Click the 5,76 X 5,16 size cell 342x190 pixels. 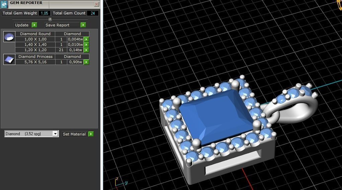tap(35, 62)
